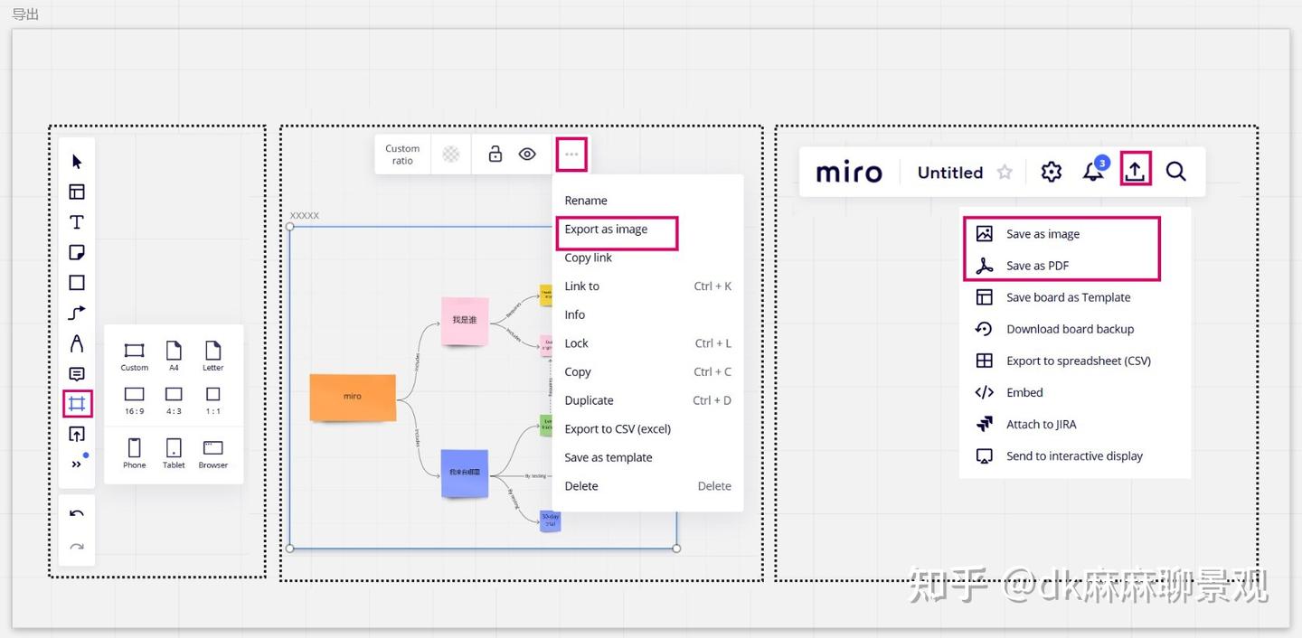1302x638 pixels.
Task: Toggle the frame lock padlock
Action: pos(495,154)
